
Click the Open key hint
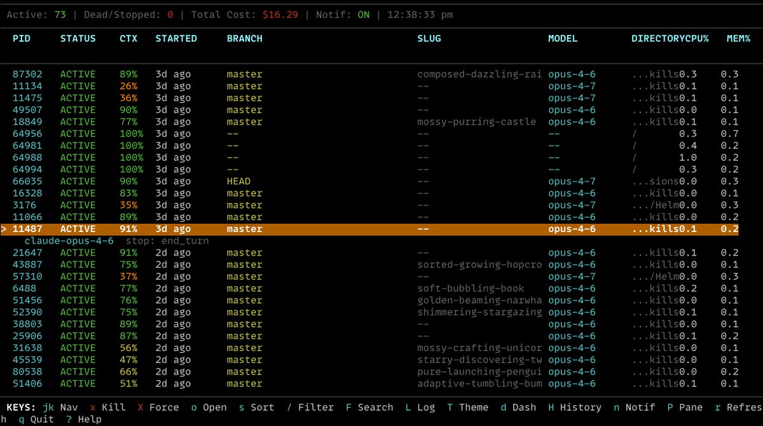pyautogui.click(x=209, y=407)
